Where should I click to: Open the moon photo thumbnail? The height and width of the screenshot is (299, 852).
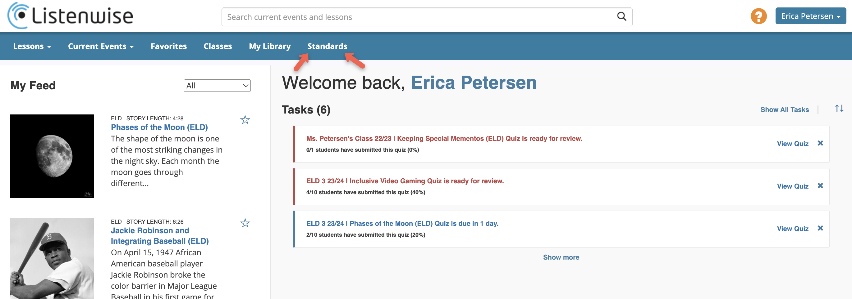[x=52, y=156]
